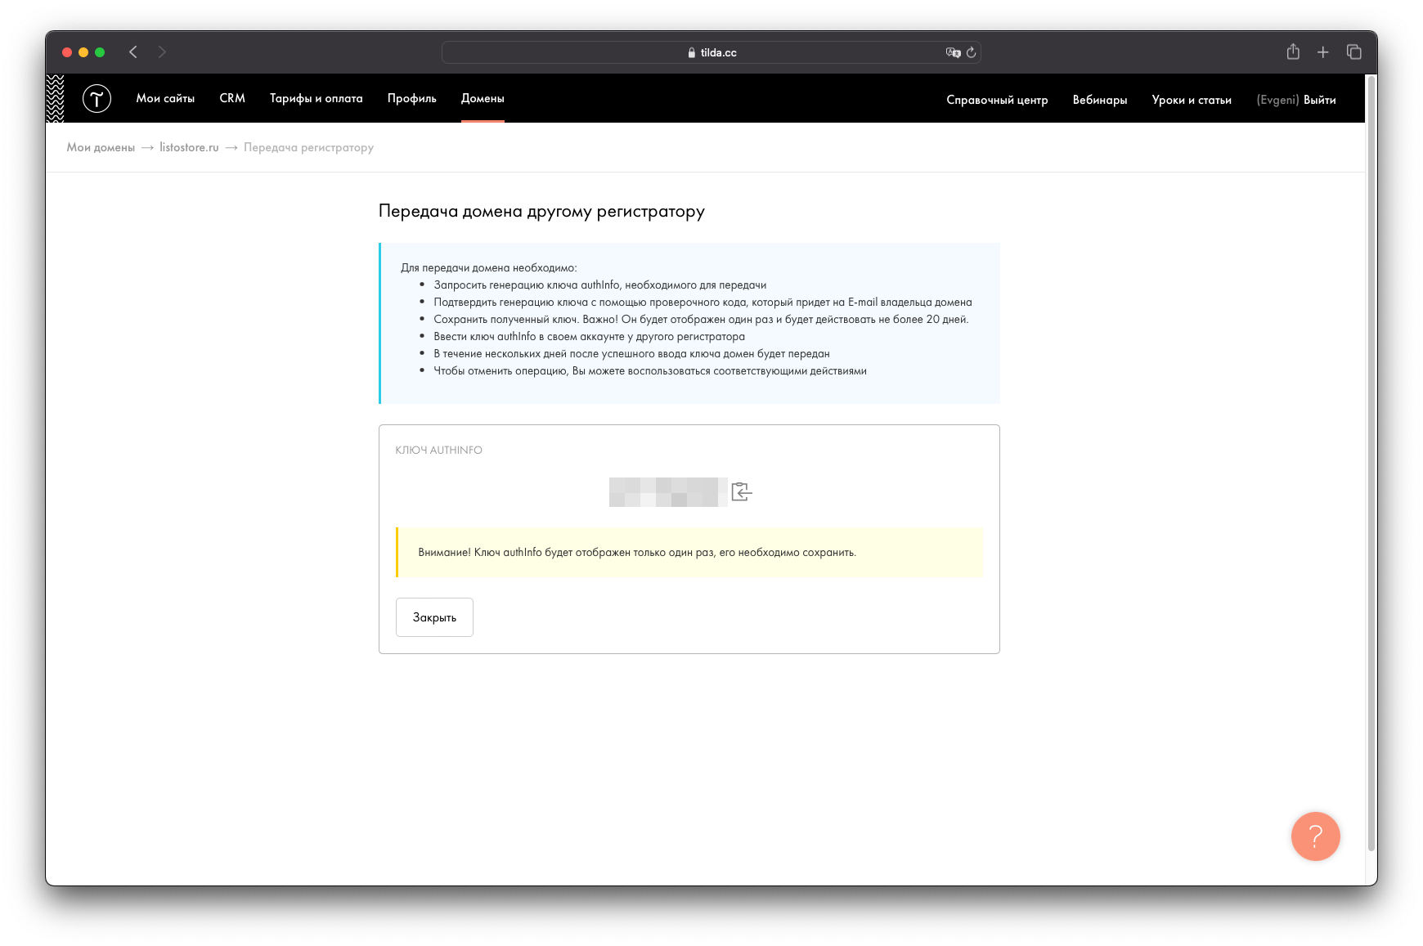Click the tilda.cc address bar
Screen dimensions: 1423x946
711,52
